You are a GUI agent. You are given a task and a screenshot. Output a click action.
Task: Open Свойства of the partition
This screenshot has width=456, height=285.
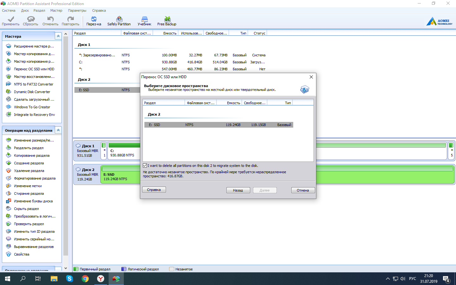tap(22, 254)
